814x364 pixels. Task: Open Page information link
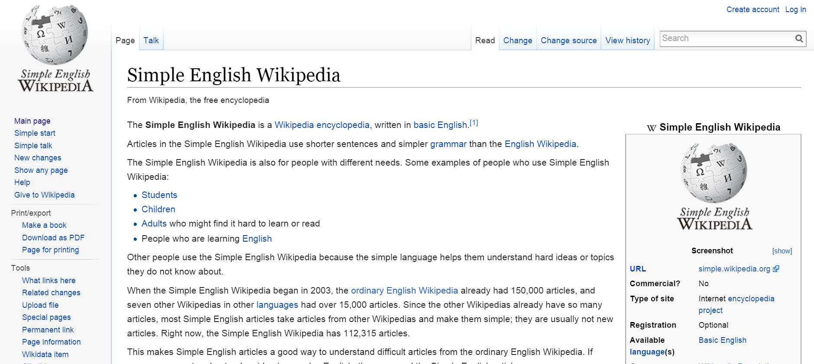pos(52,342)
